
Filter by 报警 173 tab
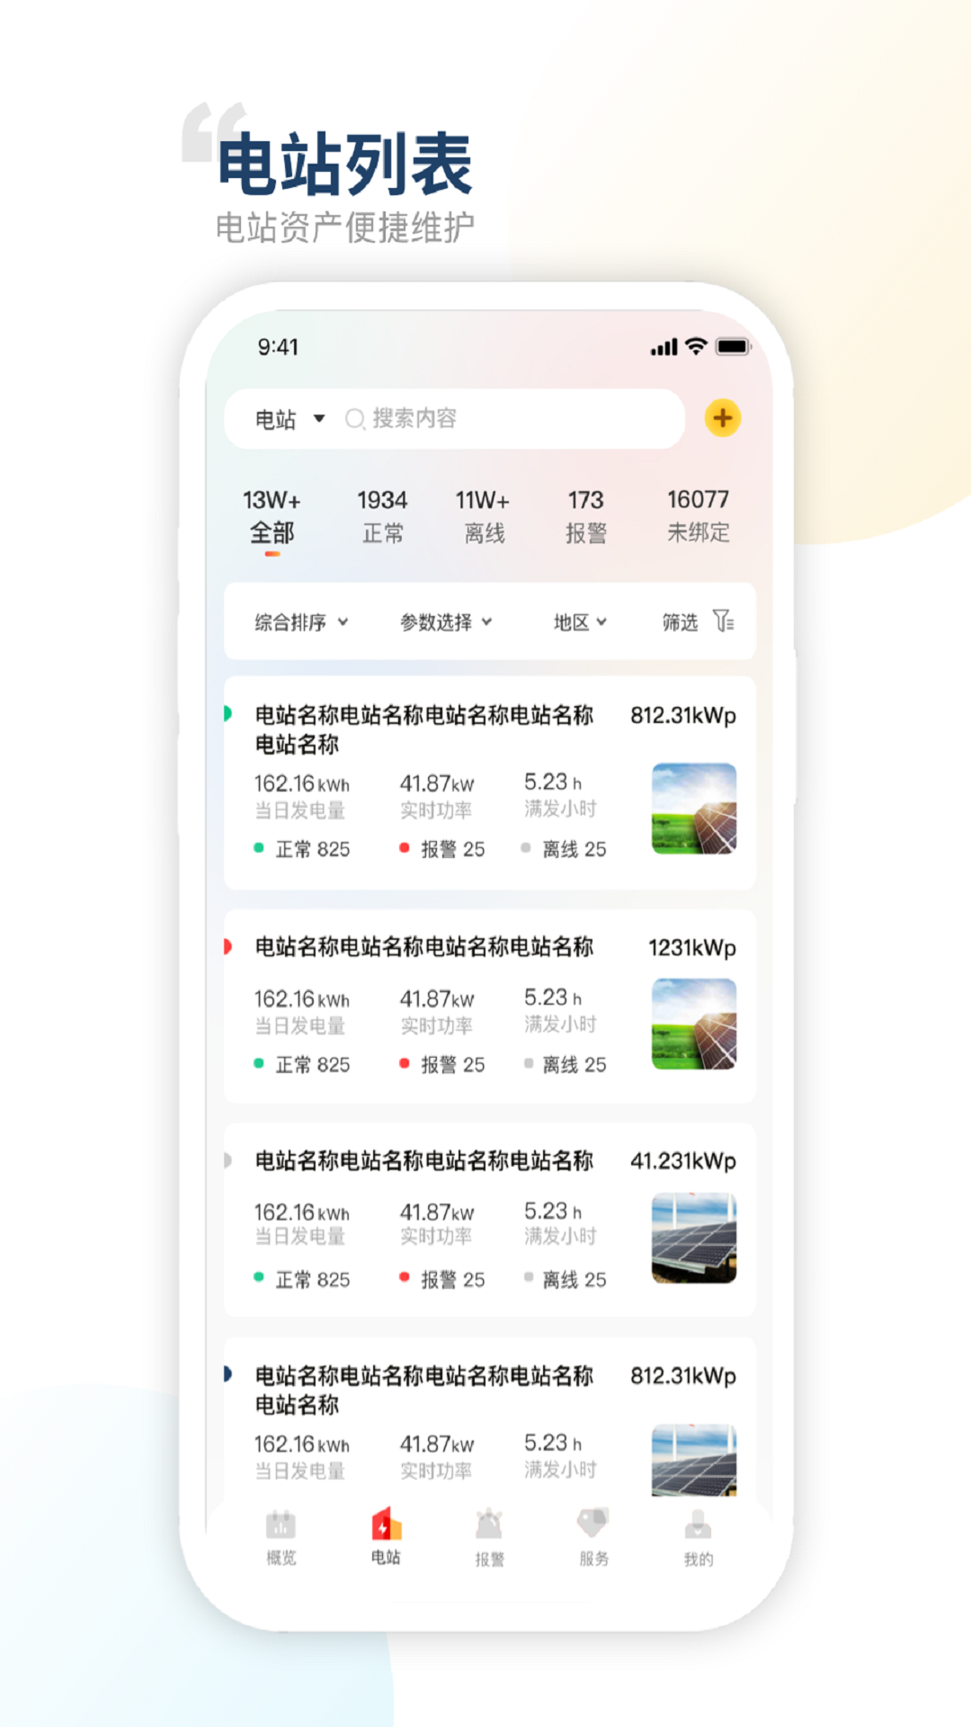(x=585, y=516)
